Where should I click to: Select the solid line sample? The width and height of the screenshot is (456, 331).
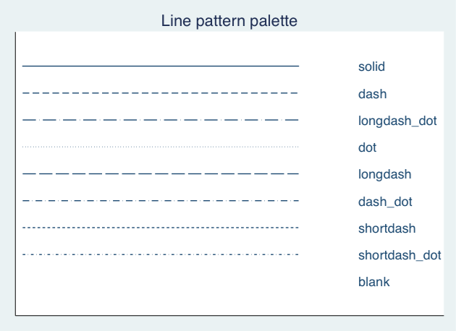point(161,66)
